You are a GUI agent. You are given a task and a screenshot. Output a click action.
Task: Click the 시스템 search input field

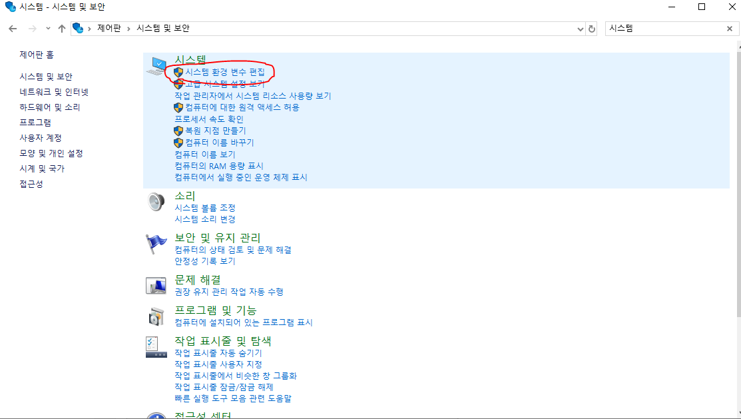pos(665,29)
